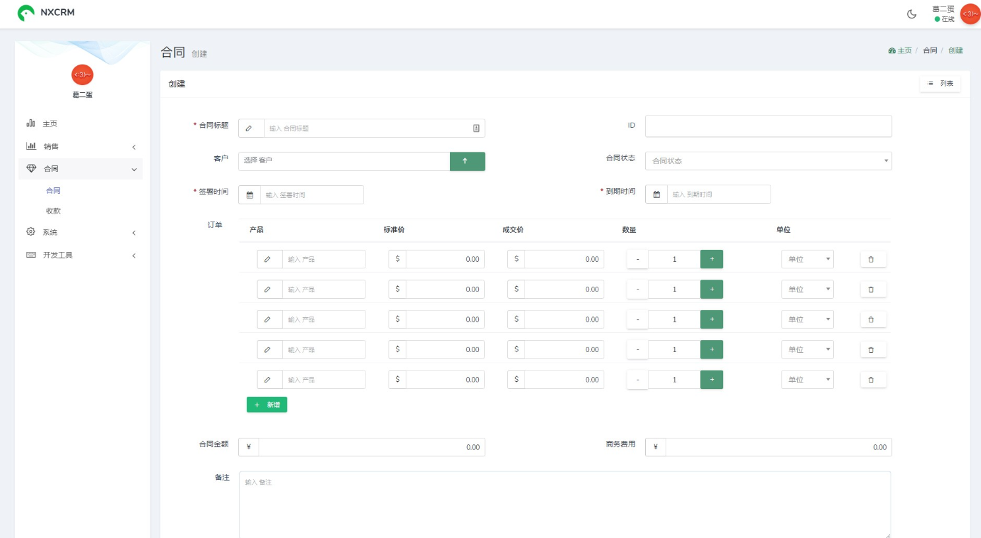
Task: Open user avatar in top right corner
Action: pos(970,14)
